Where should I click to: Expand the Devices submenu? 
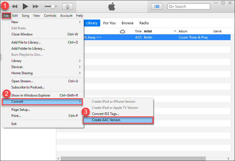tap(45, 67)
